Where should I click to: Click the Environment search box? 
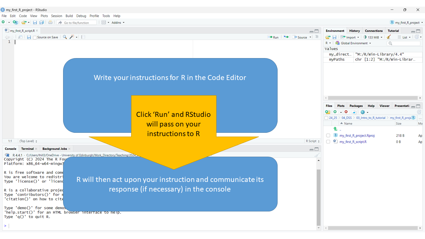click(x=404, y=43)
